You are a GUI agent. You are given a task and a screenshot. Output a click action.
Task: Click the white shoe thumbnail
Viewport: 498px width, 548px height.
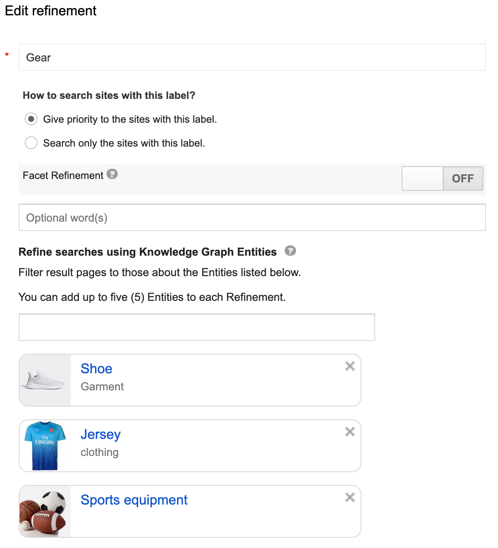point(45,380)
